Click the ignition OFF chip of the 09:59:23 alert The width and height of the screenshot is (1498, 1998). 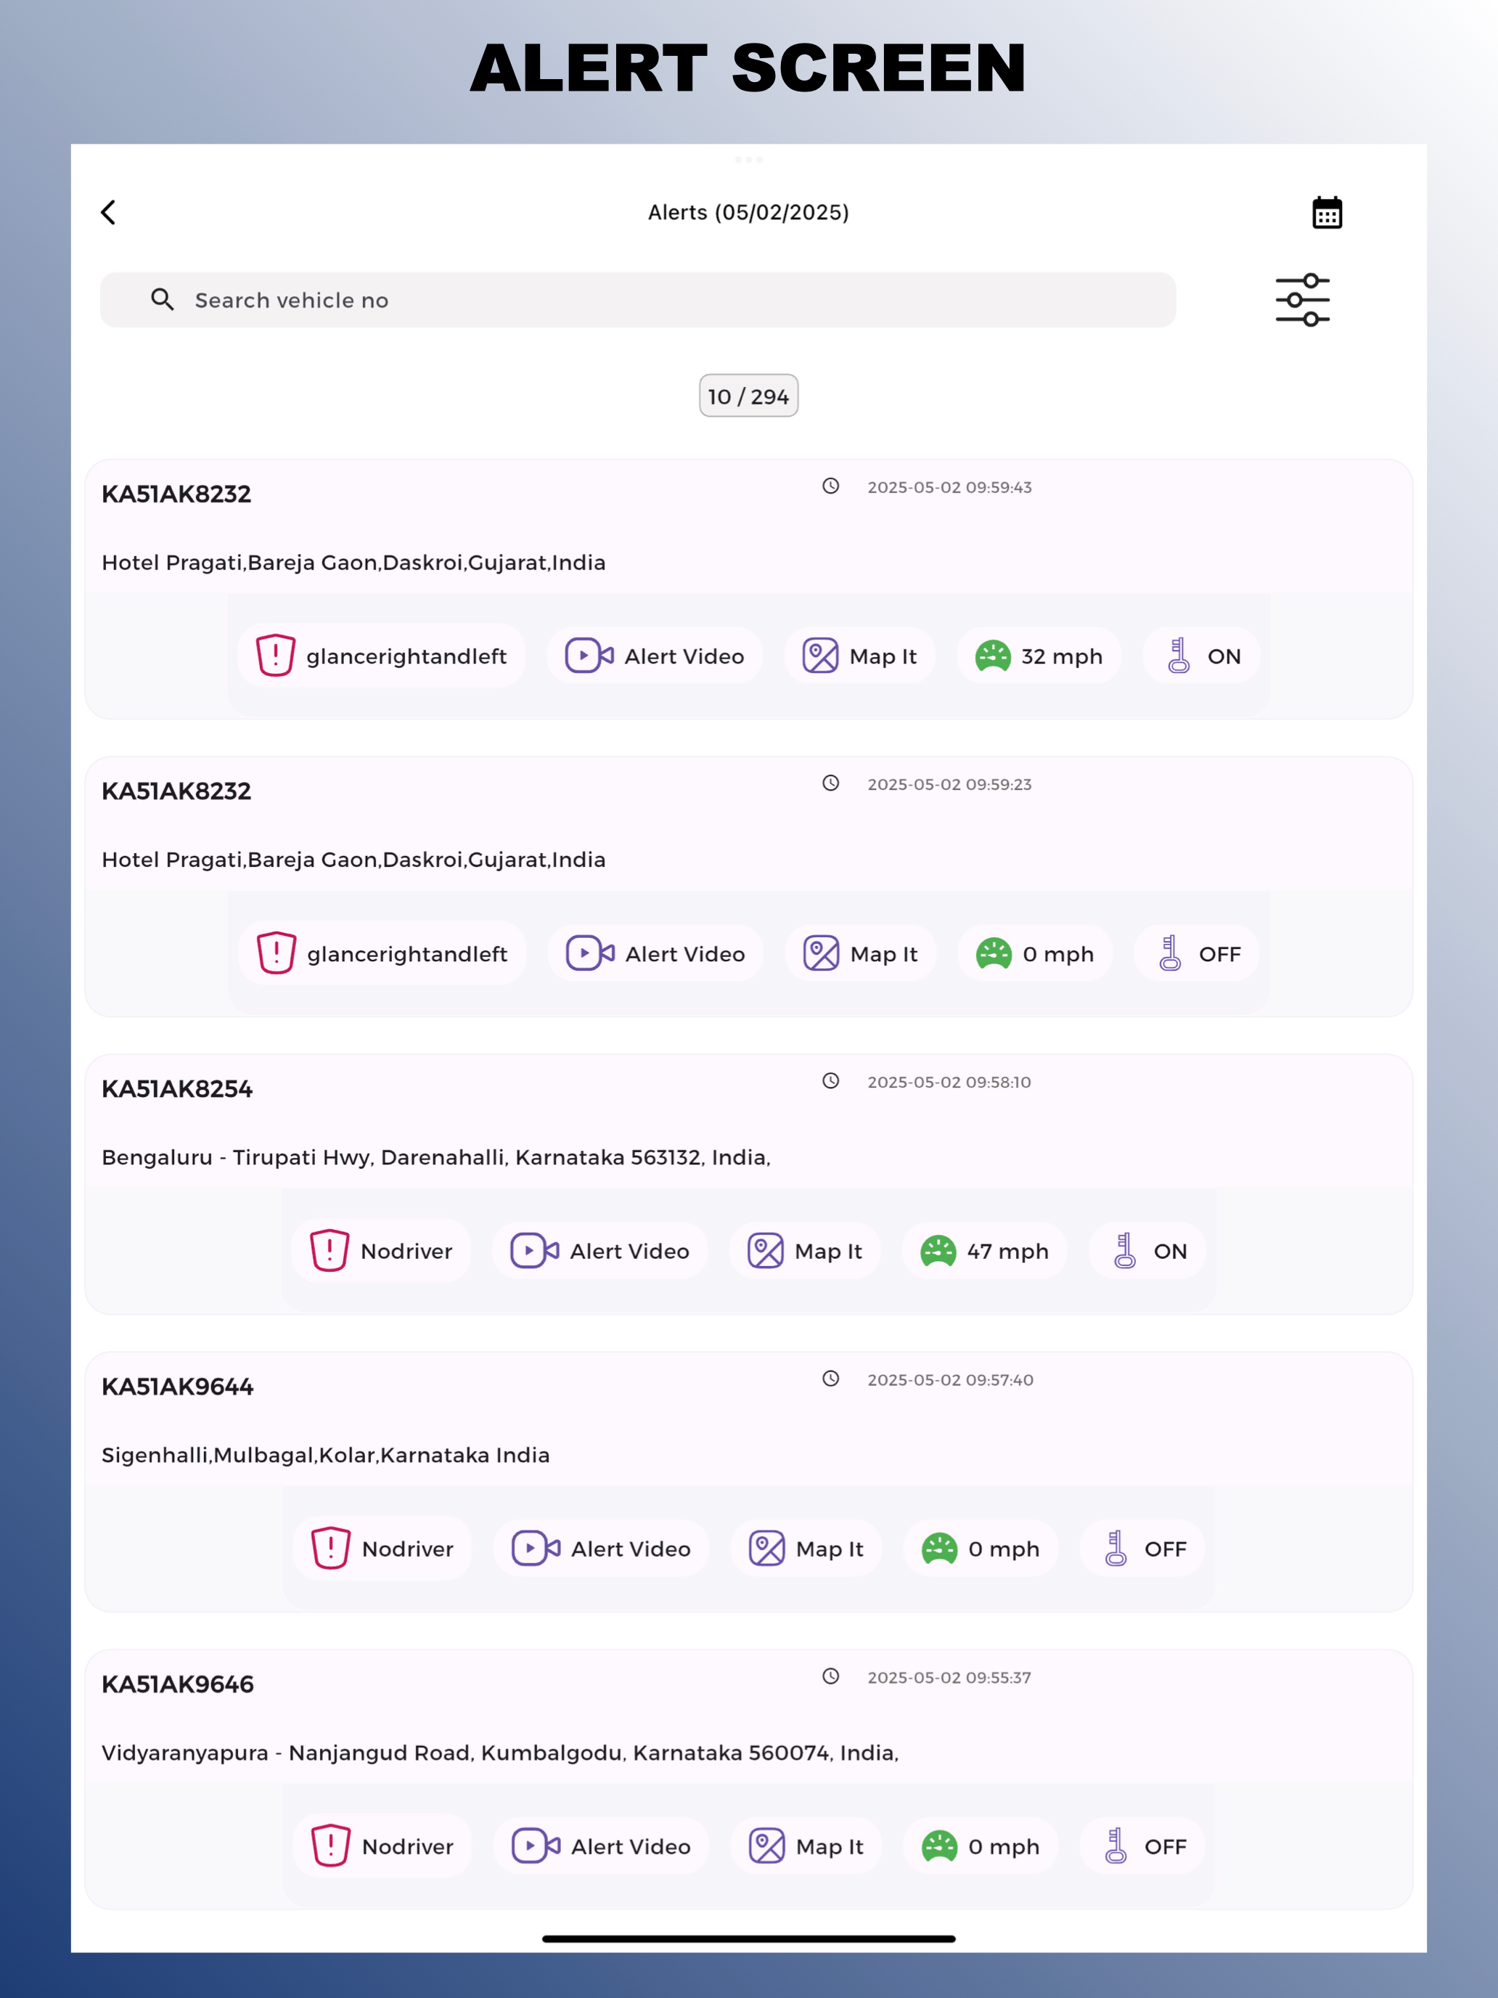(x=1198, y=954)
